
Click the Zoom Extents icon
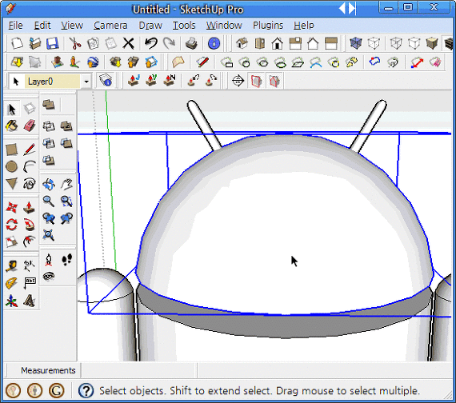point(49,235)
